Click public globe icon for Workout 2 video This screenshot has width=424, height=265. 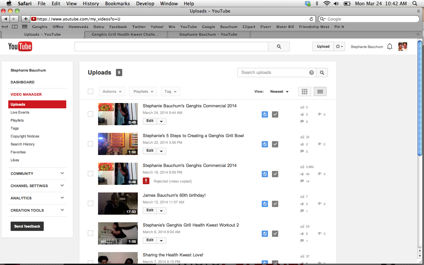(265, 234)
